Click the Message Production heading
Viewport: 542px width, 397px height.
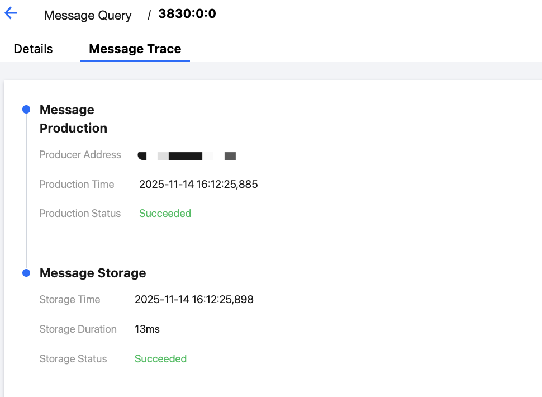pos(73,119)
